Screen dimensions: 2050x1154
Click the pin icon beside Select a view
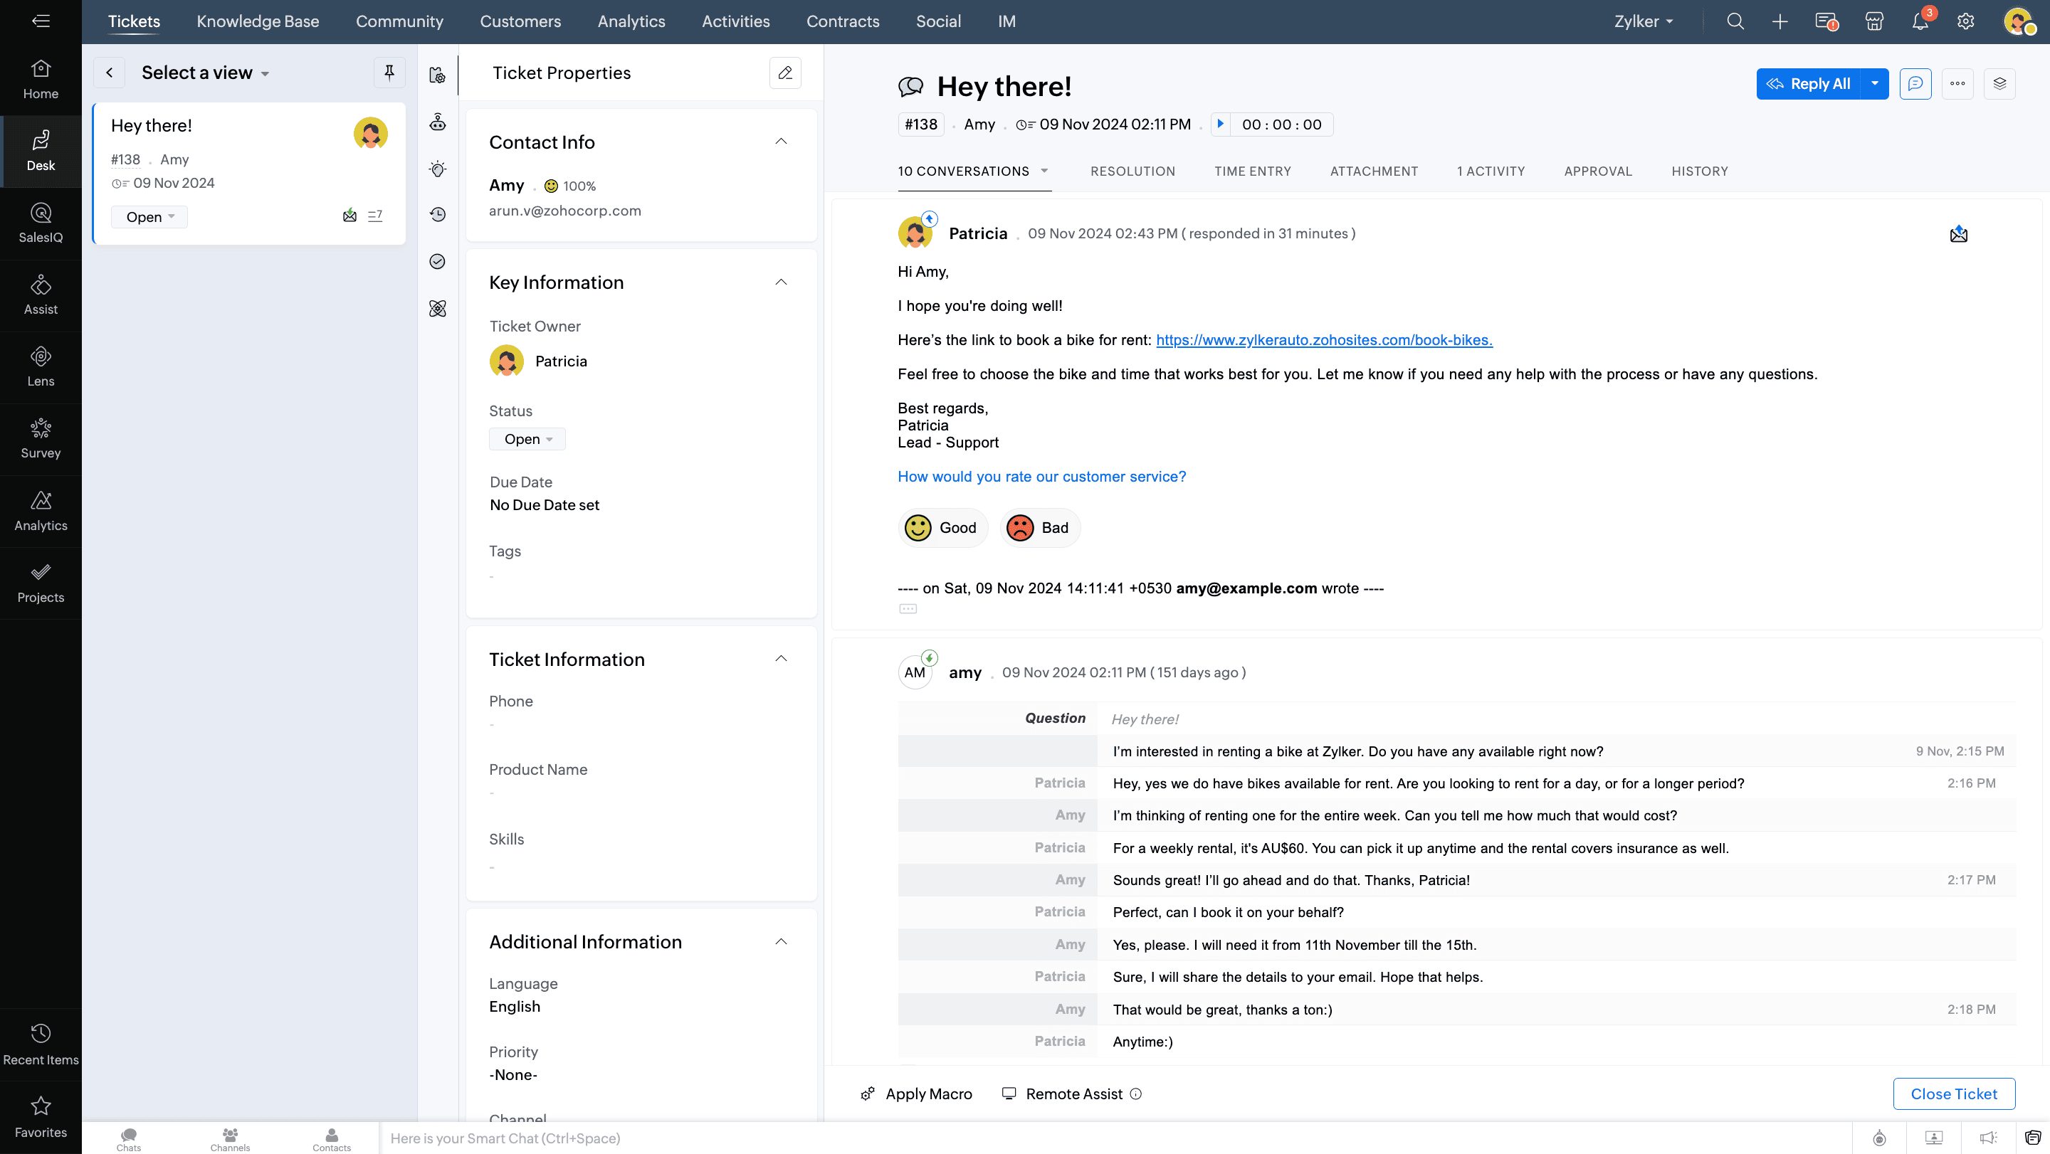pyautogui.click(x=389, y=73)
